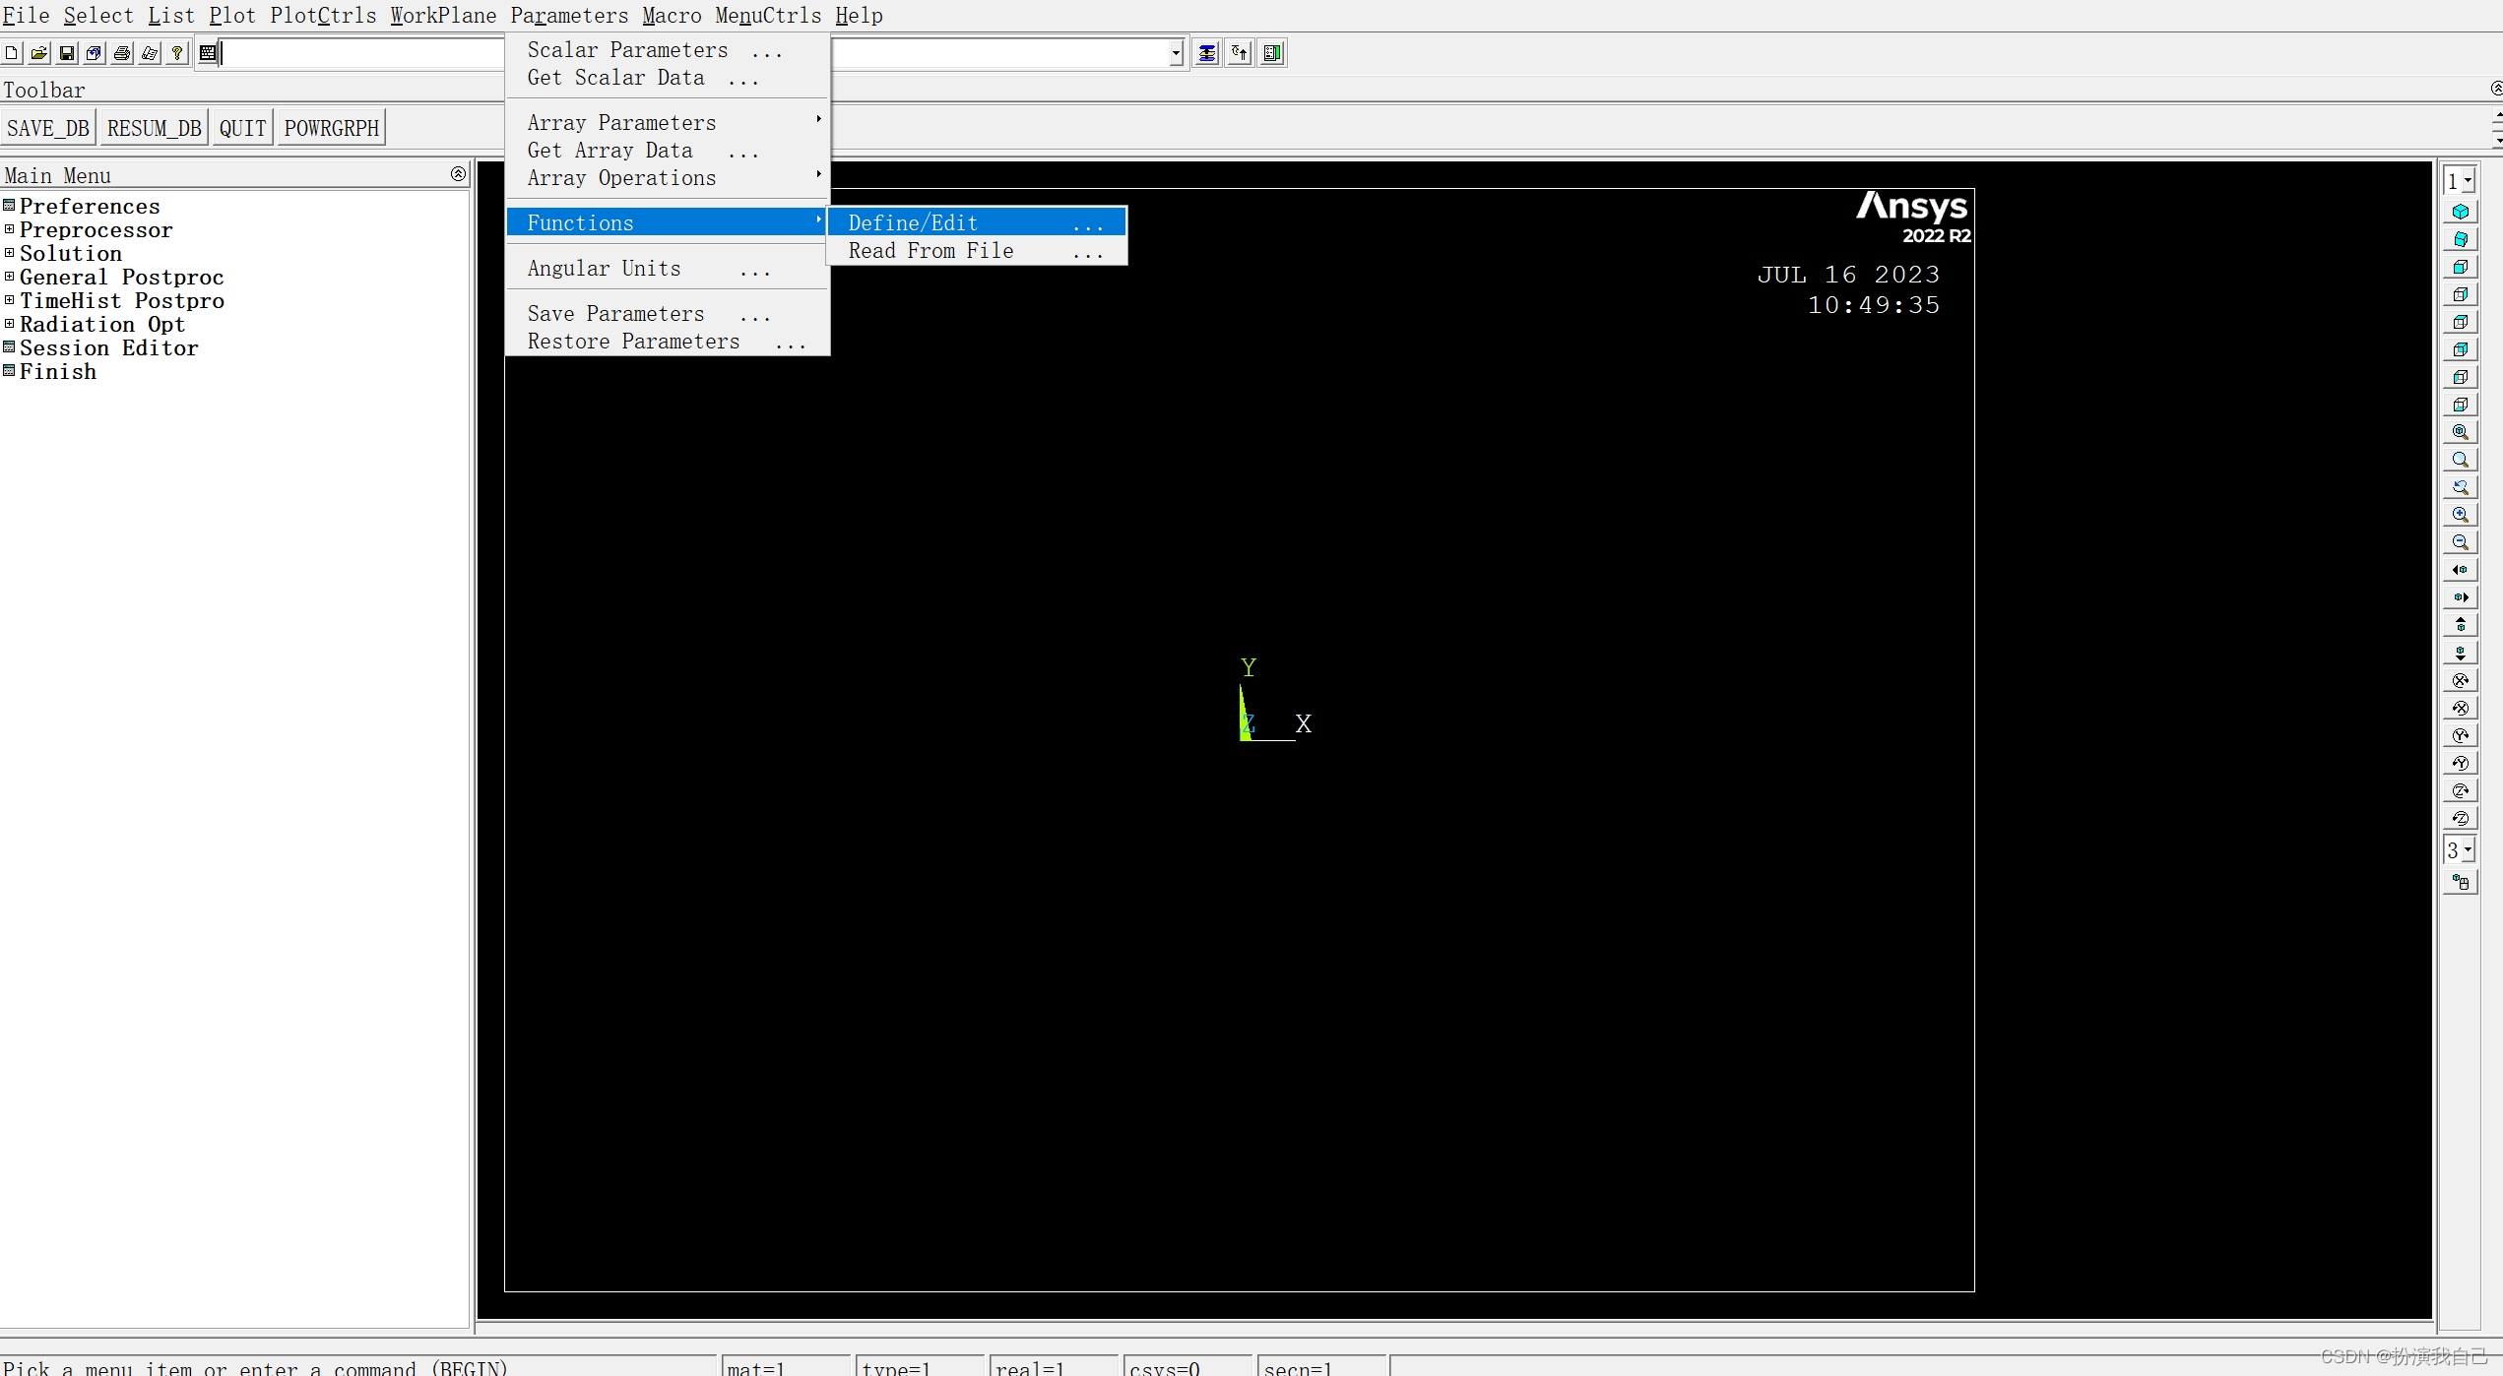2503x1376 pixels.
Task: Click the Open file toolbar icon
Action: (x=39, y=53)
